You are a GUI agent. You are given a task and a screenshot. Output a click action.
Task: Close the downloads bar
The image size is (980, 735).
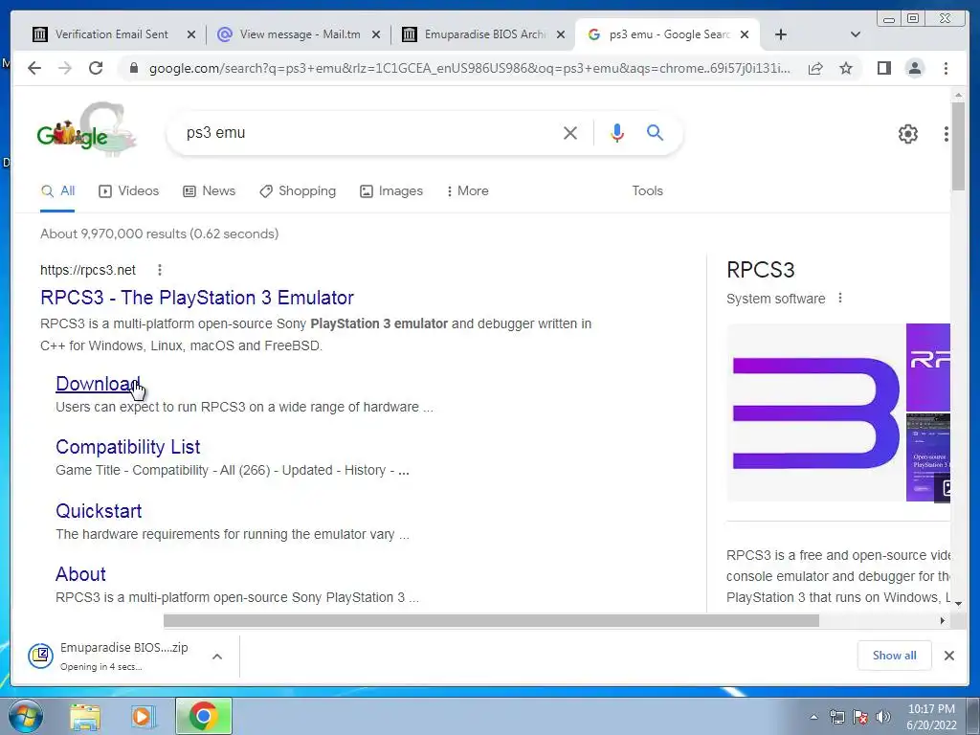948,655
